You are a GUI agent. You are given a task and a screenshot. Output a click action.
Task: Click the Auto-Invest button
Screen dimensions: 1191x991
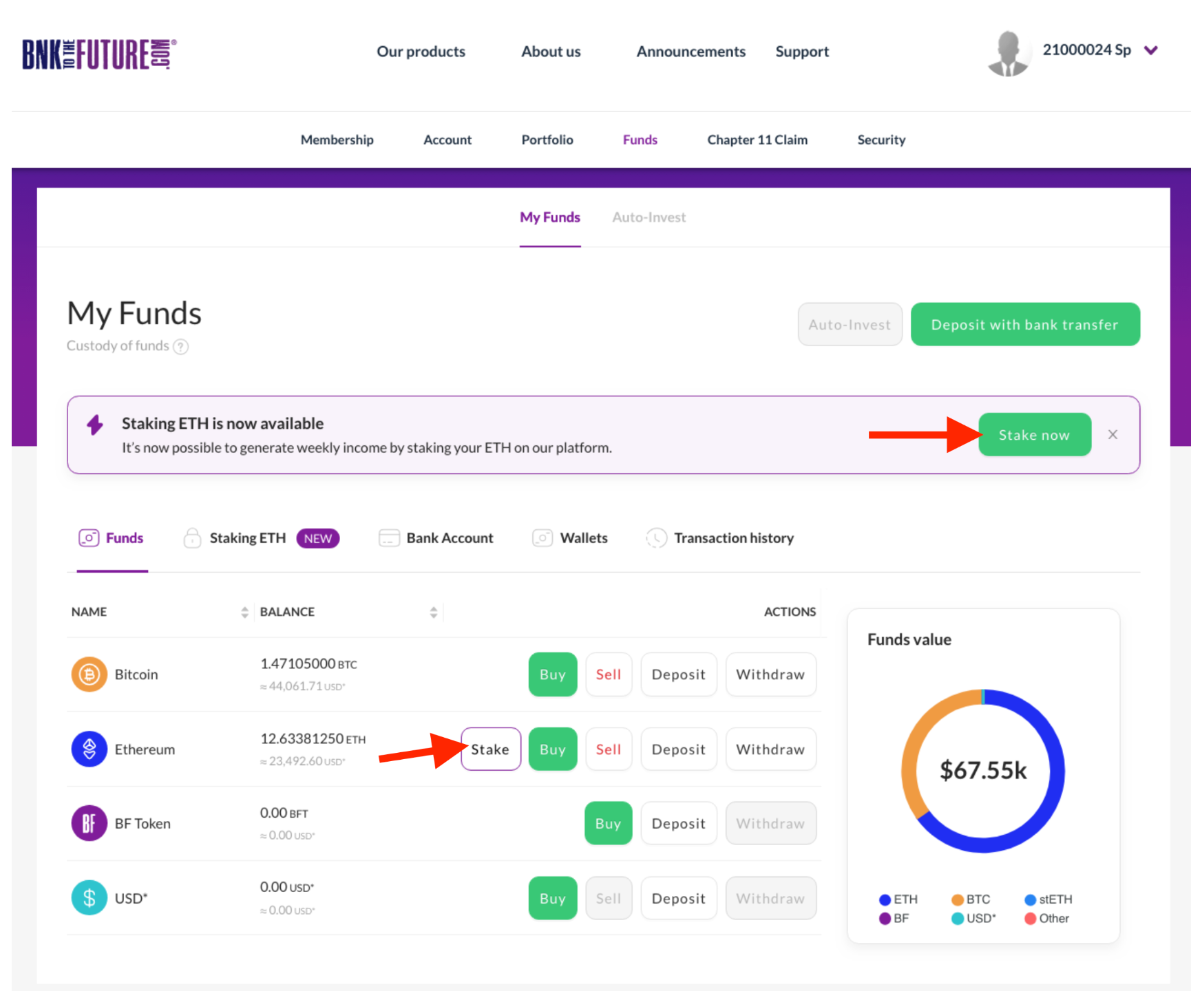[x=850, y=324]
